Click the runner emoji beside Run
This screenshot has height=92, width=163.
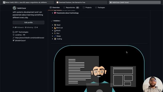pyautogui.click(x=55, y=33)
